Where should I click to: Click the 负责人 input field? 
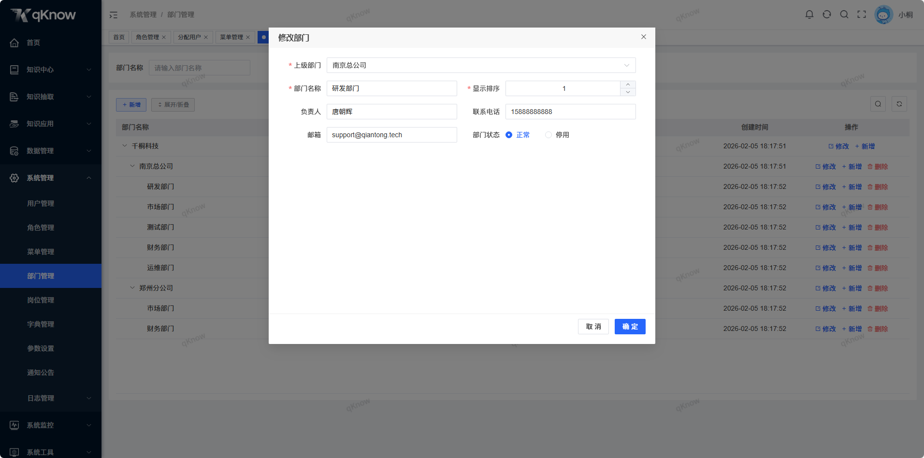(392, 112)
